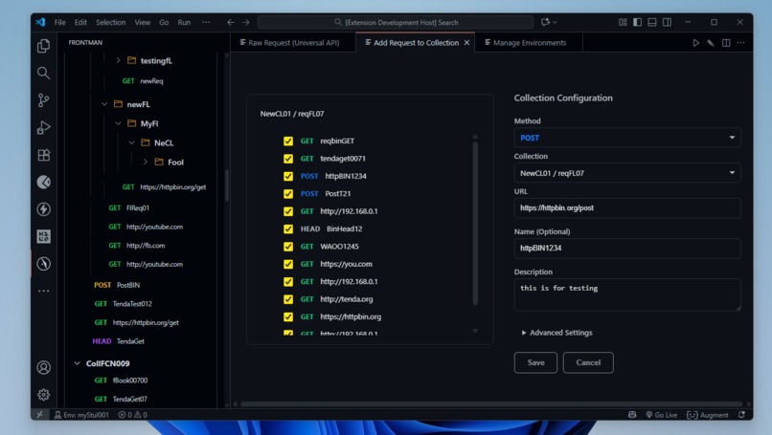Toggle the https://httpbin.org checkbox
This screenshot has width=772, height=435.
[x=288, y=317]
